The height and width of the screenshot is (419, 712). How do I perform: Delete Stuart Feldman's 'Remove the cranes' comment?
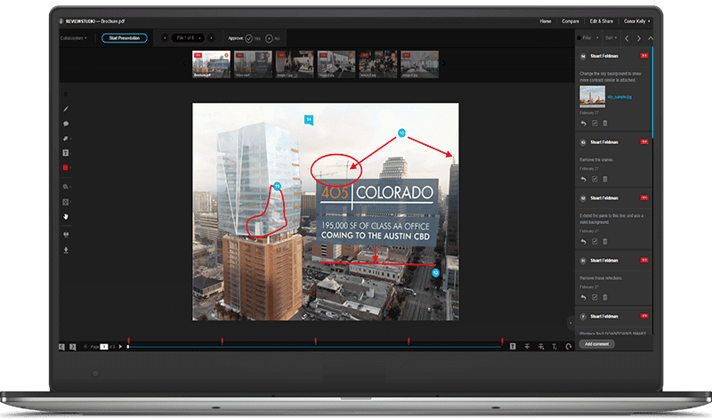click(x=605, y=179)
